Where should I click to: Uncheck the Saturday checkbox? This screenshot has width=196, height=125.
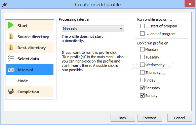(x=142, y=88)
